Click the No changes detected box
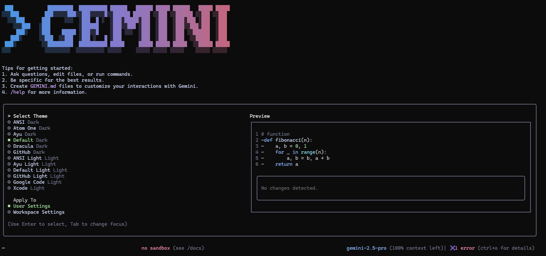This screenshot has width=546, height=256. coord(391,188)
